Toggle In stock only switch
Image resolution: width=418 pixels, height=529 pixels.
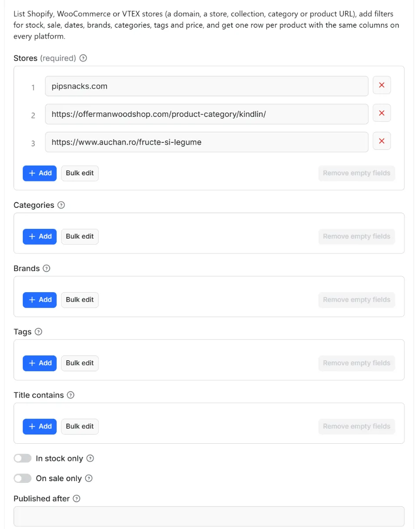23,458
